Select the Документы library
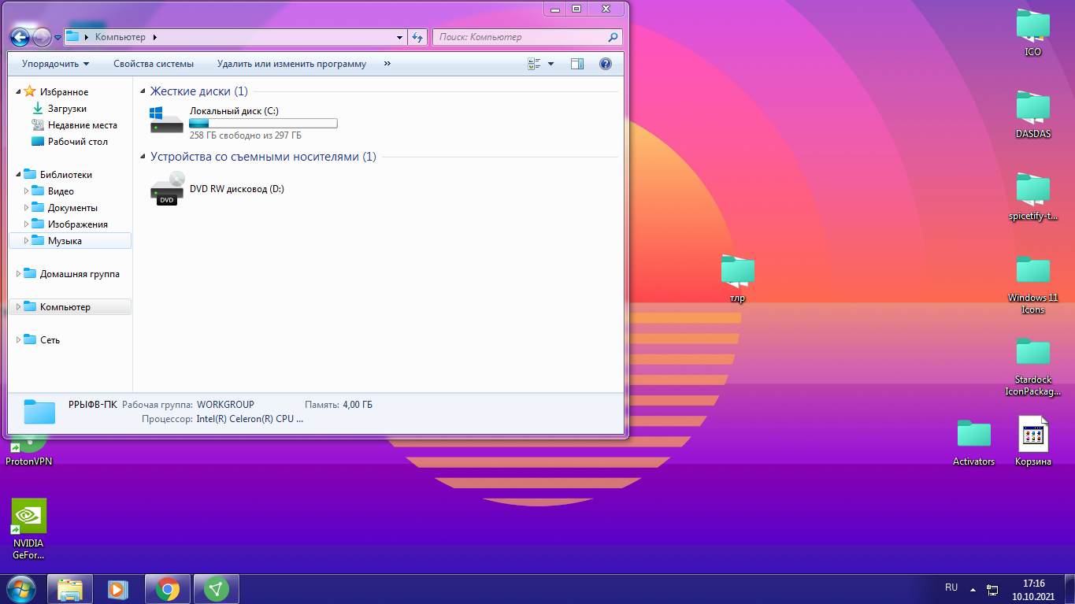1075x604 pixels. pyautogui.click(x=72, y=208)
